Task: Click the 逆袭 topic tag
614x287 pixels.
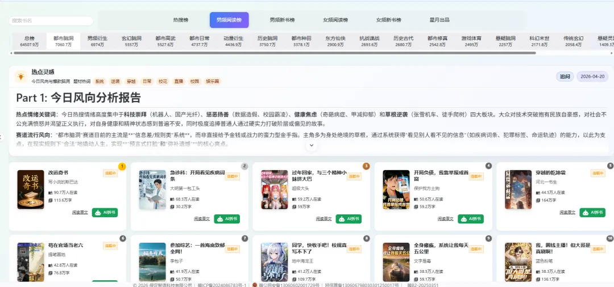Action: (115, 82)
